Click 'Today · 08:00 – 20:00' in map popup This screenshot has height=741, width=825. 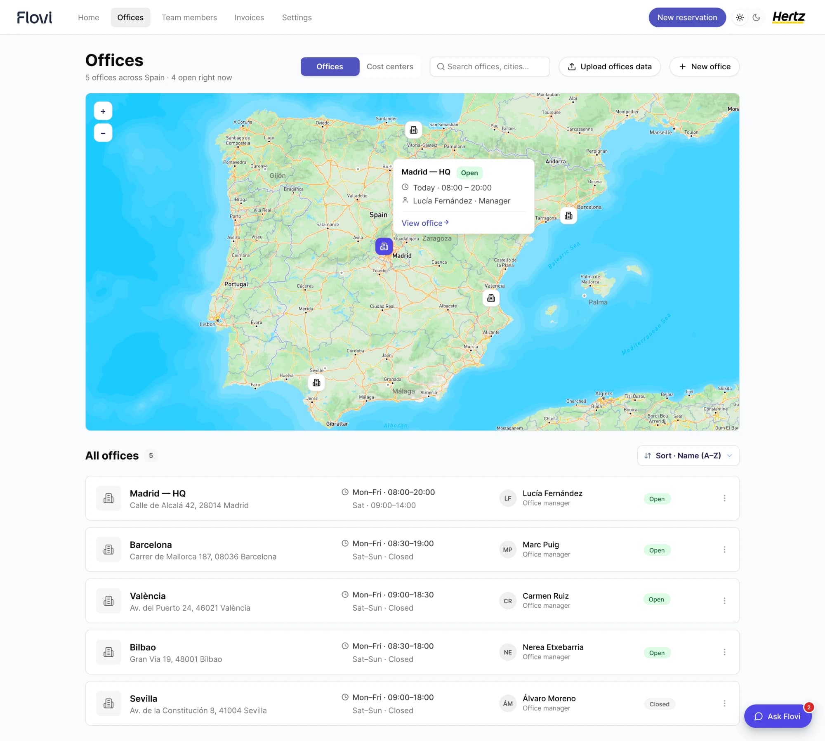(x=452, y=187)
